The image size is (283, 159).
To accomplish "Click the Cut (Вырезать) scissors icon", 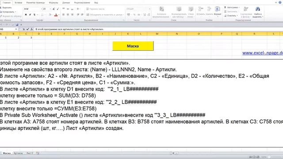I will click(x=1, y=8).
